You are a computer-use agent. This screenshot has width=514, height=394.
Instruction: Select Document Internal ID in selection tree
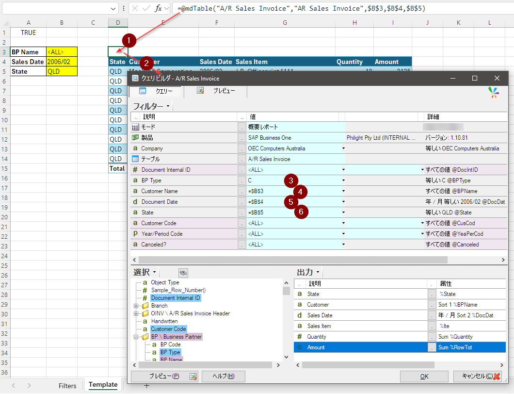176,298
